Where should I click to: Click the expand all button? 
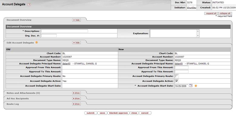(x=211, y=13)
